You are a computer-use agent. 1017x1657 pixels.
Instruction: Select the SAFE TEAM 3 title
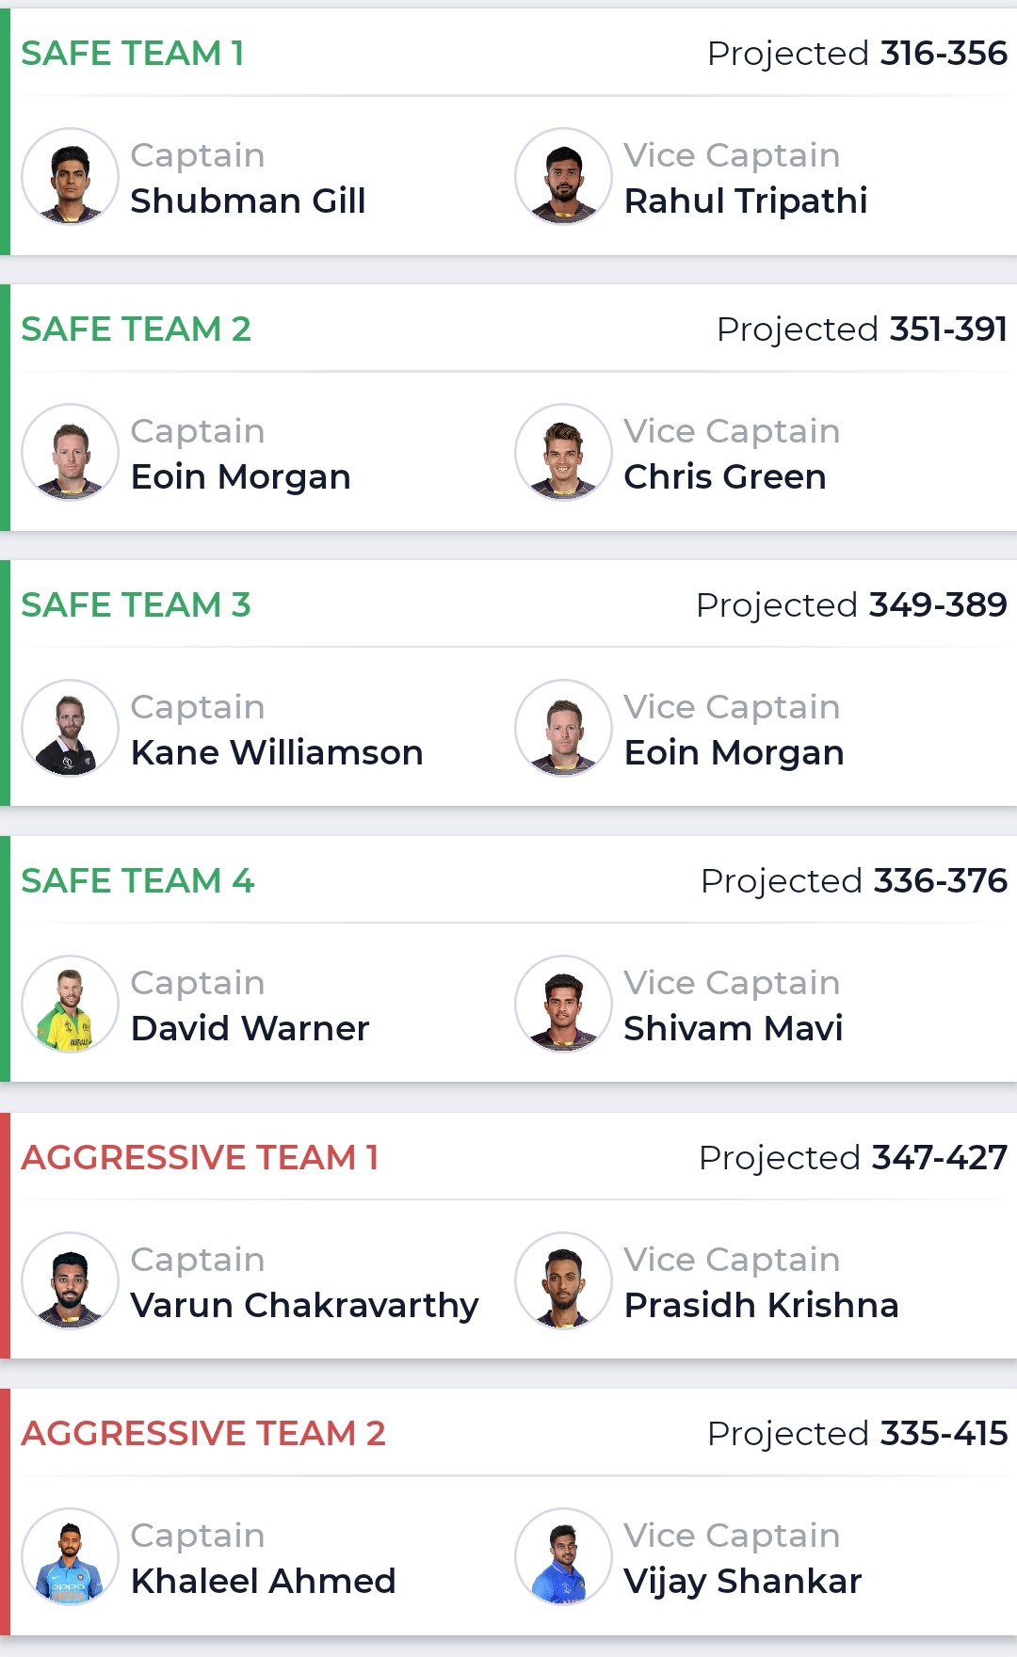(x=137, y=605)
